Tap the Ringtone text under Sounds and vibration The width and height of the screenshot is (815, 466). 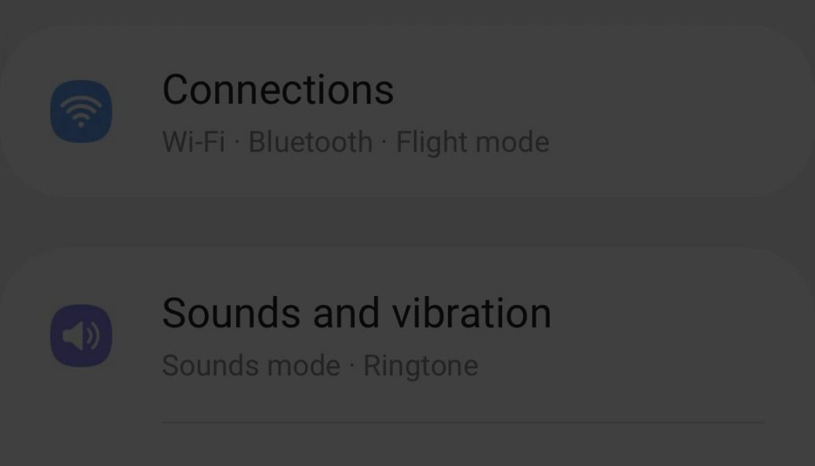[421, 365]
